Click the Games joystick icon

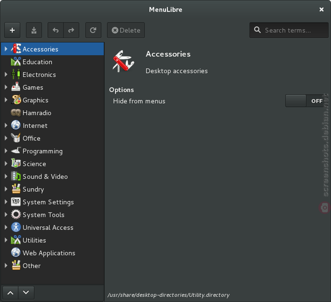[x=16, y=87]
